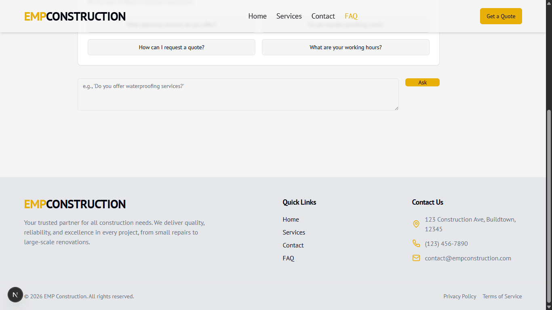Click the location pin icon in footer
Viewport: 552px width, 310px height.
[x=416, y=224]
